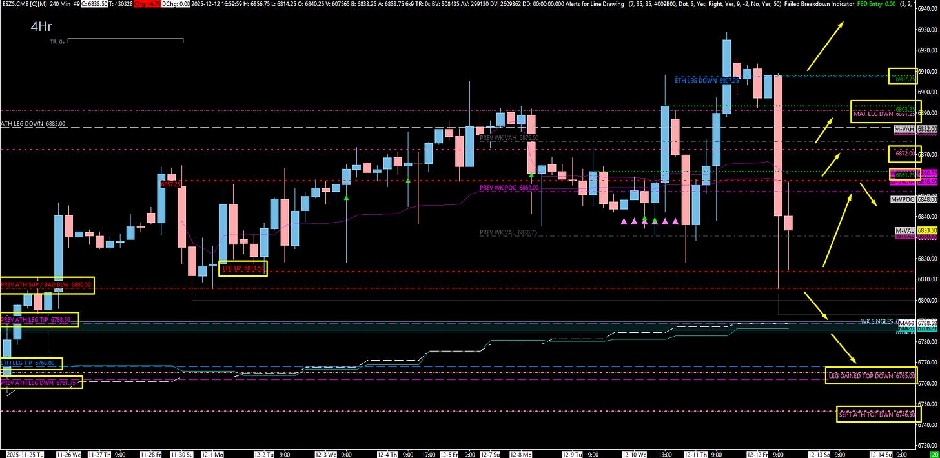Image resolution: width=940 pixels, height=458 pixels.
Task: Click the 12-14 Su date label
Action: (x=880, y=454)
